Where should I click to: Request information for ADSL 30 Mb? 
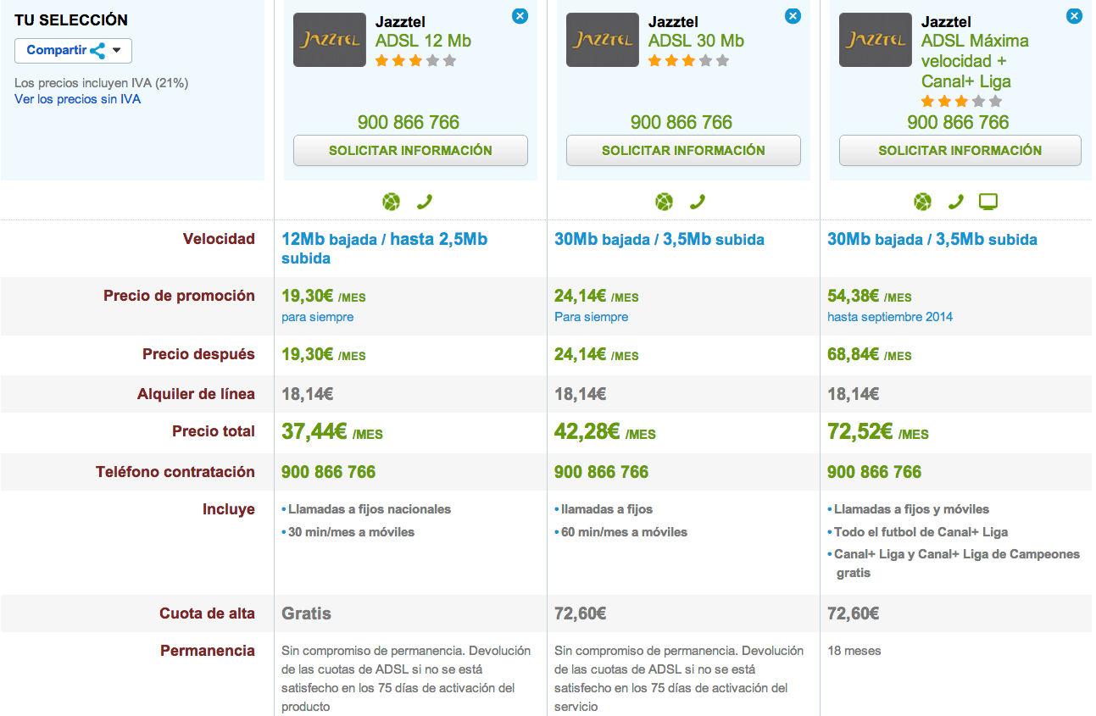pos(683,151)
